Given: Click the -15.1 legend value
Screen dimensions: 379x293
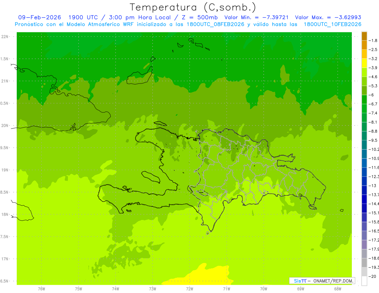Looking at the screenshot, I should point(374,213).
